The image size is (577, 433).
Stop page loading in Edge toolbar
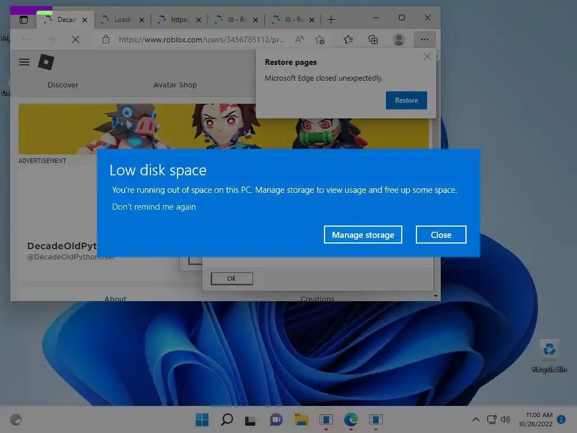(76, 39)
